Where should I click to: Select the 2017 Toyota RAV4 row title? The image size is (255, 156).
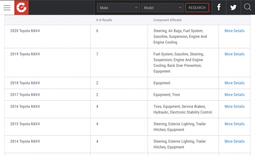tap(25, 95)
